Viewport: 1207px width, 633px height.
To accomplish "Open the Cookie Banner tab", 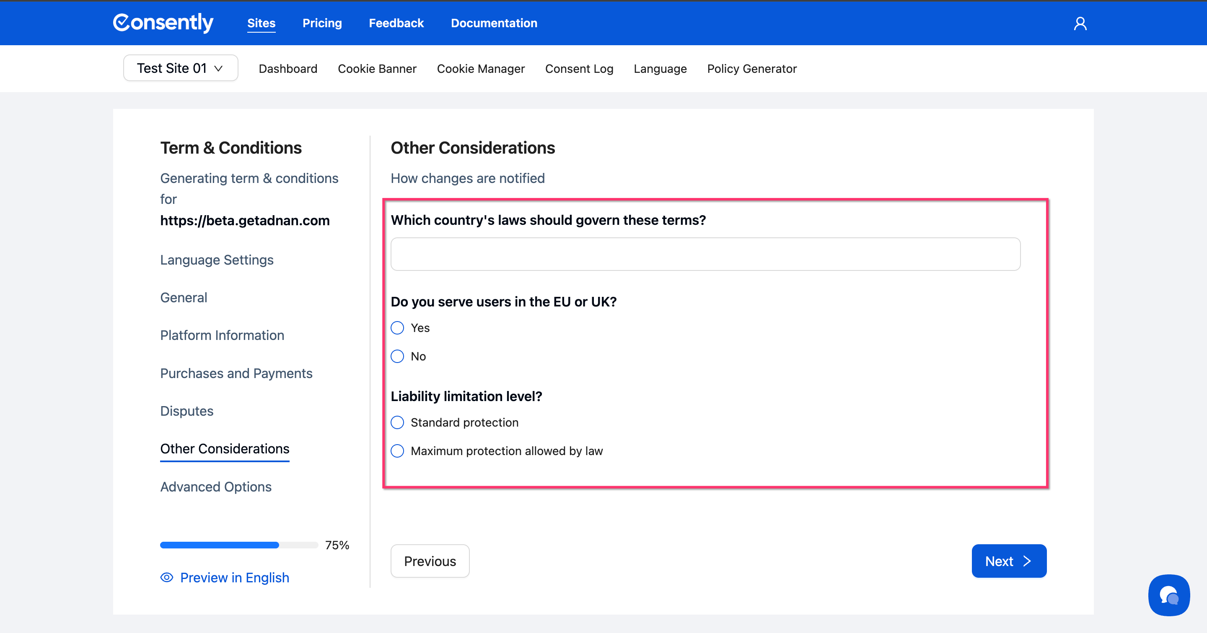I will point(377,69).
